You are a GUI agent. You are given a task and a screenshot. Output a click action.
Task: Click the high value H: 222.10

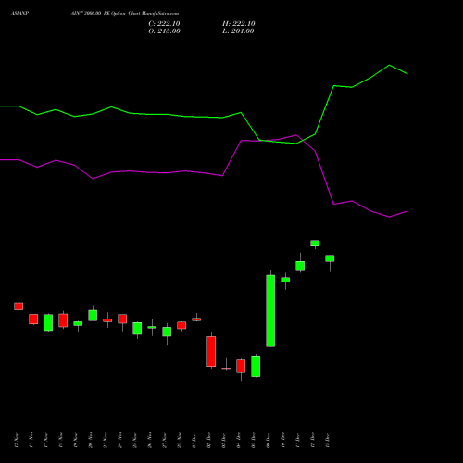pos(239,24)
